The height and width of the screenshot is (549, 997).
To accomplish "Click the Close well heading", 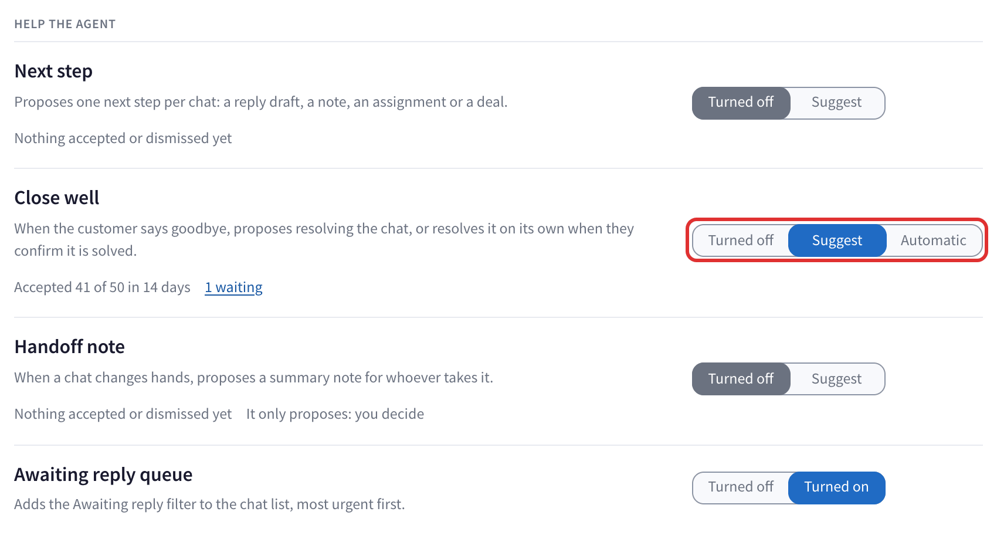I will 57,198.
